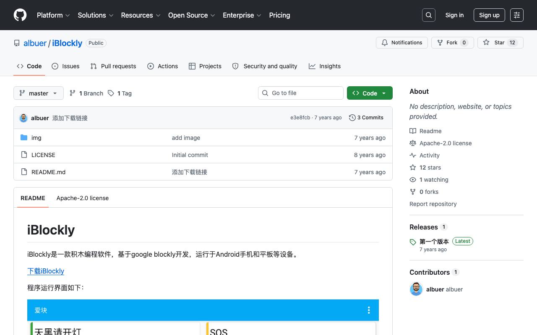
Task: Click the bell icon in Notifications
Action: pos(385,43)
